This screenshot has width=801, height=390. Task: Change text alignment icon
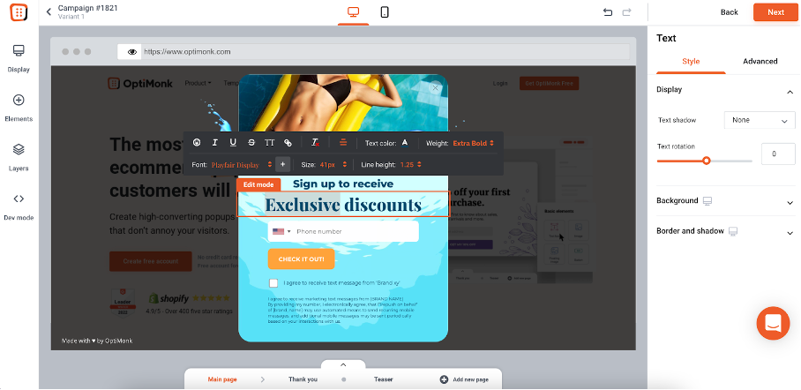point(343,143)
